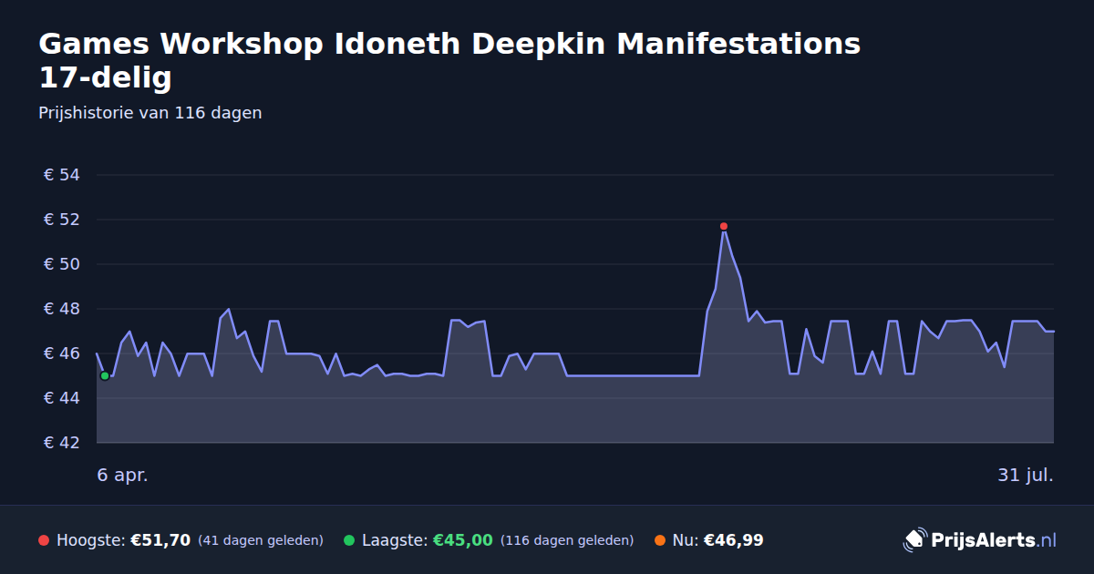
Task: Click the '6 apr.' start date label
Action: pos(122,476)
